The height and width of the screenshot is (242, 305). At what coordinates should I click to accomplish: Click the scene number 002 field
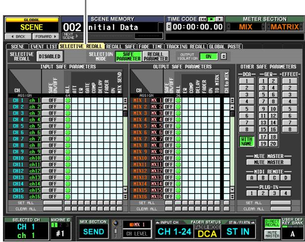(72, 27)
